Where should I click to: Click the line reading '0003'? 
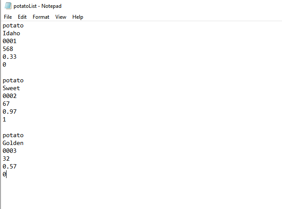pyautogui.click(x=10, y=151)
